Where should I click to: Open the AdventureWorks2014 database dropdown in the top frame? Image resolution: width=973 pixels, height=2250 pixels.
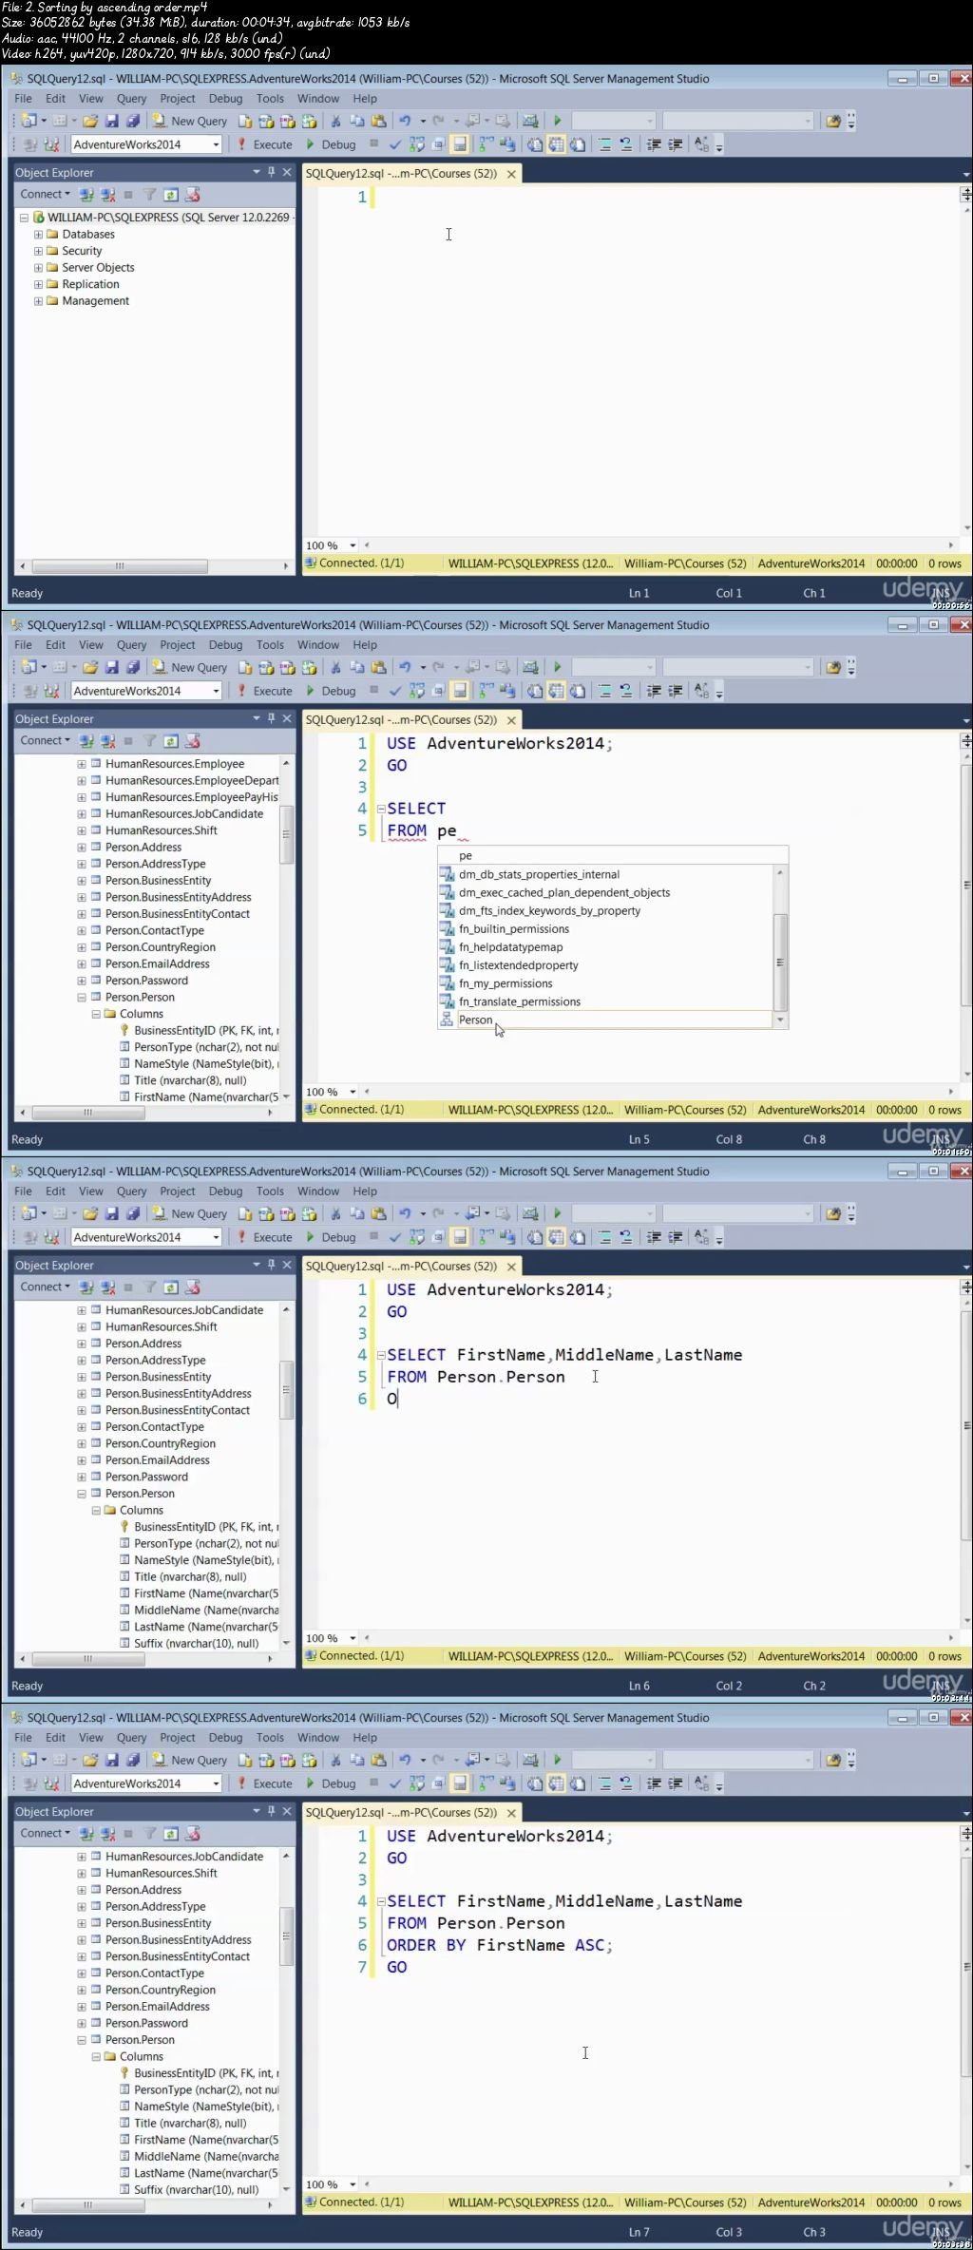[216, 144]
